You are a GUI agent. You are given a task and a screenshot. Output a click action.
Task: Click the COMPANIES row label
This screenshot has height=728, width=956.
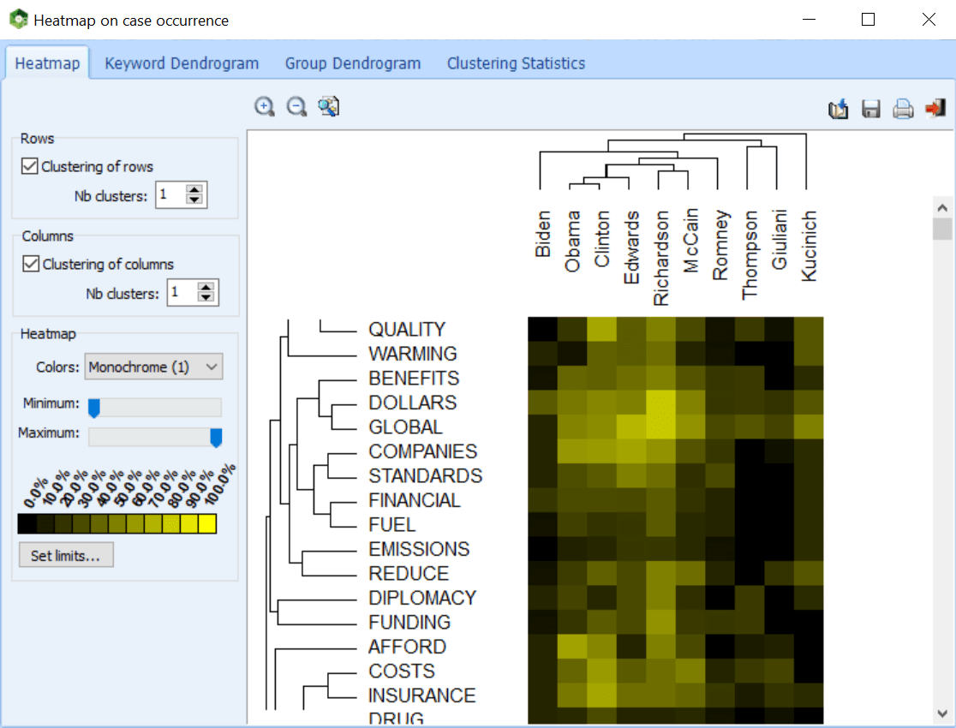pos(423,451)
